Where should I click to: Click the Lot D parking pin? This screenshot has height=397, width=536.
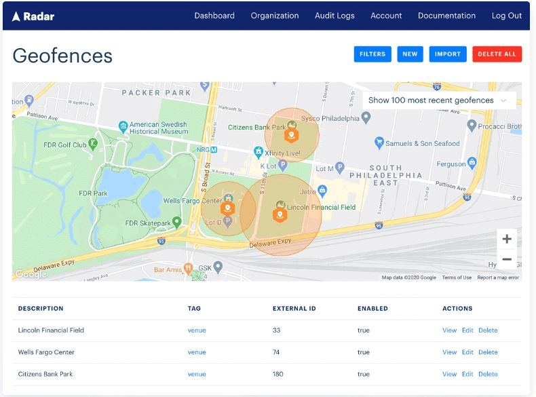tap(228, 222)
